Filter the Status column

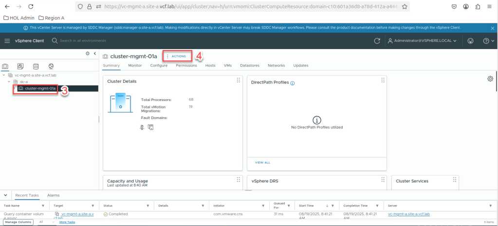tap(148, 206)
